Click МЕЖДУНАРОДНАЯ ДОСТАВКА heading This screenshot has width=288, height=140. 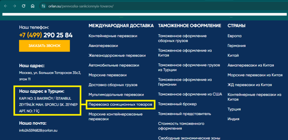click(x=121, y=26)
